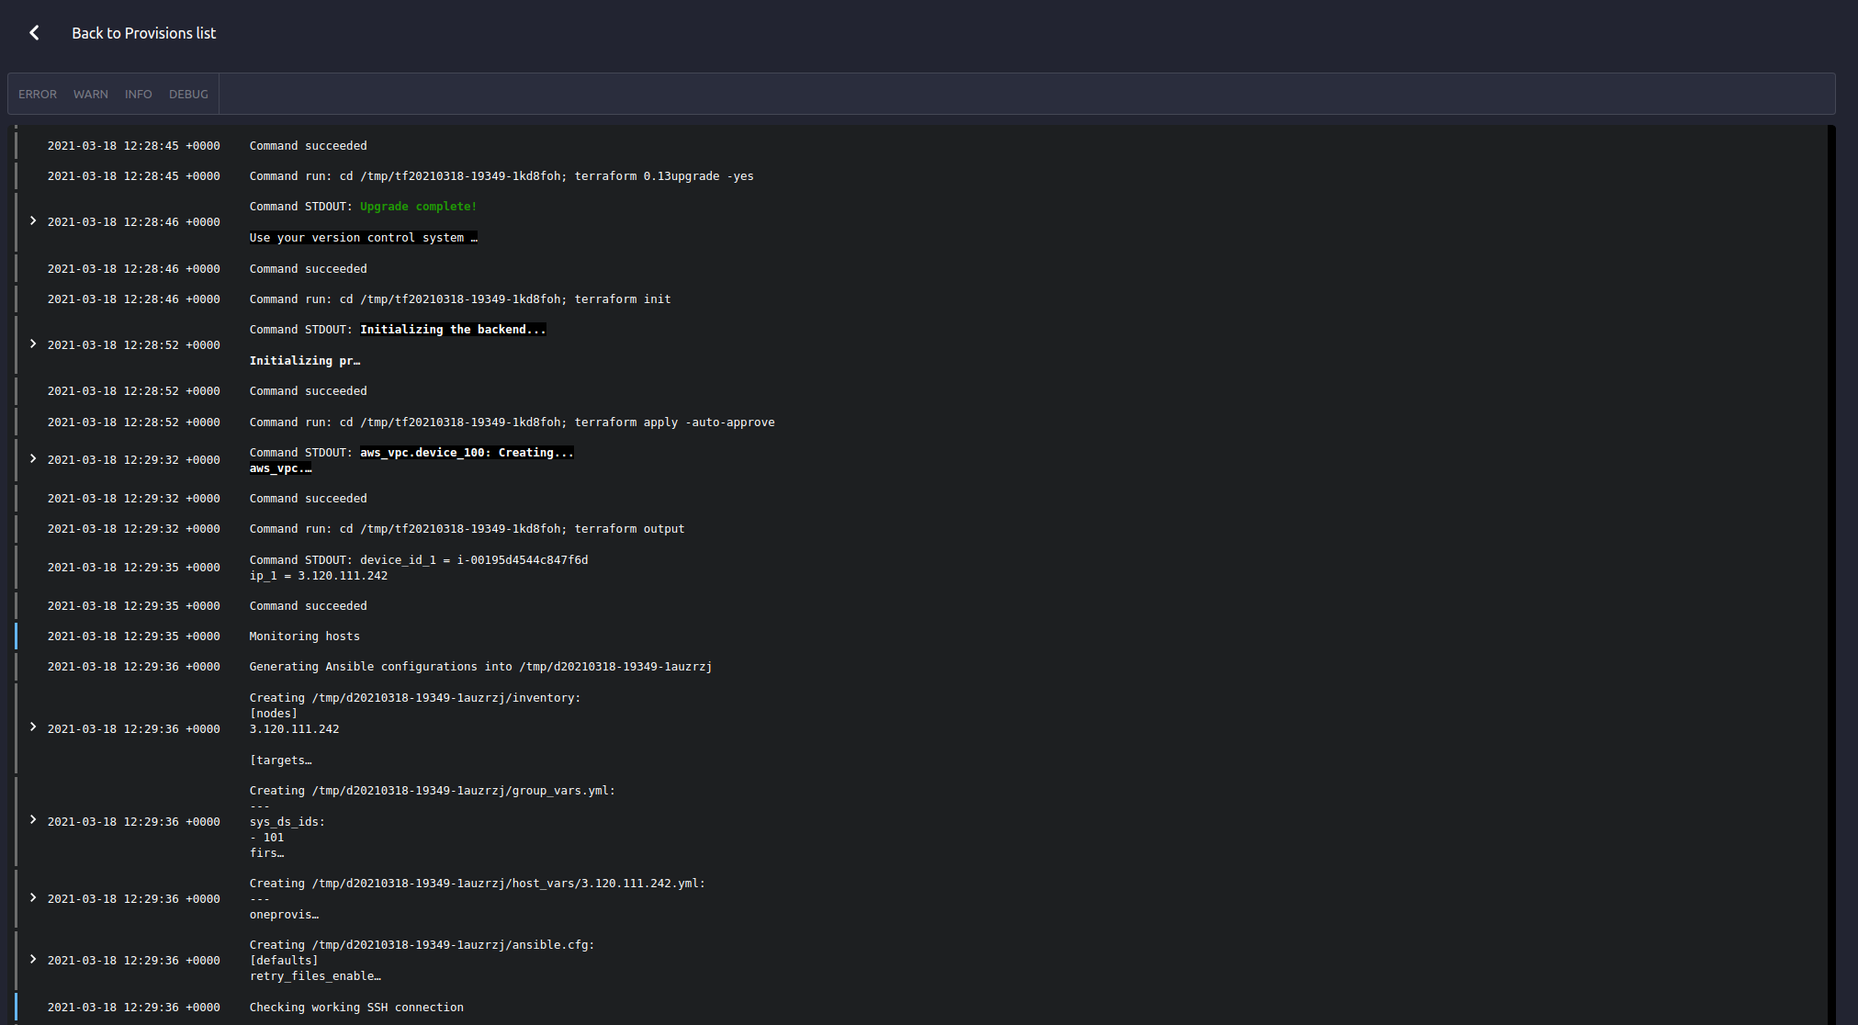Expand the host_vars 3.120.111.242.yml log entry
Screen dimensions: 1858x1025
click(x=33, y=898)
